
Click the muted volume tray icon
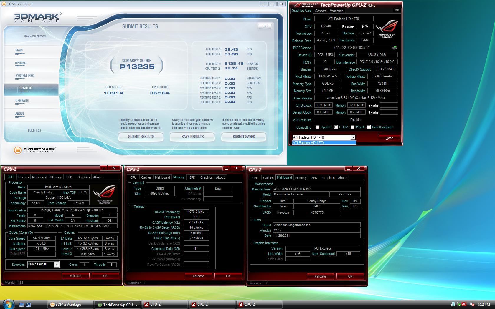click(472, 304)
